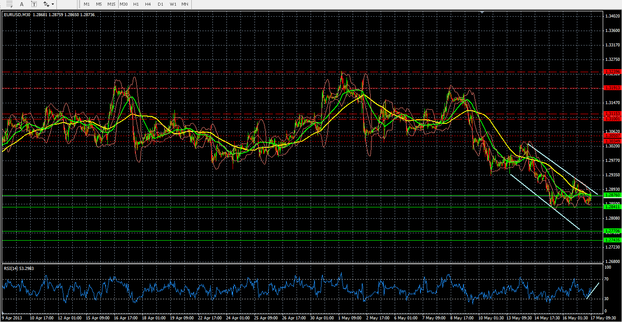Switch chart to M1 timeframe
The image size is (622, 322).
point(87,4)
